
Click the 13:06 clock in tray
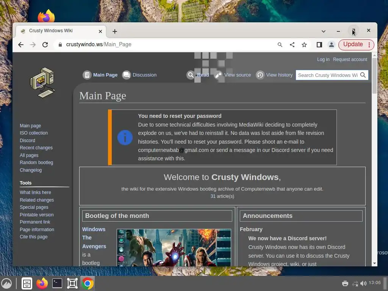(x=375, y=283)
